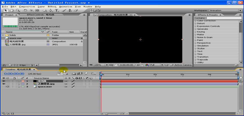Select the Eraser tool
244x116 pixels.
pyautogui.click(x=76, y=10)
